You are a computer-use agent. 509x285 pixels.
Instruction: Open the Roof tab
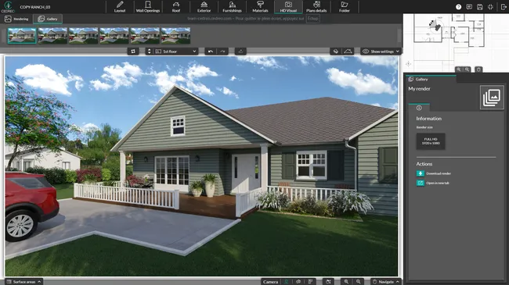tap(176, 7)
